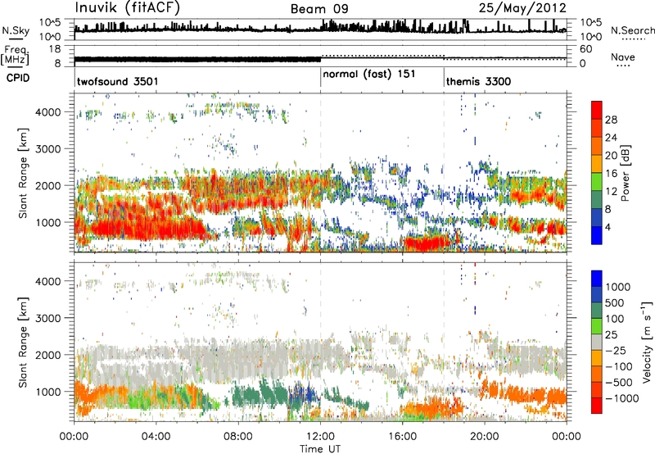Viewport: 655px width, 454px height.
Task: Click the 'normal (fast) 151' mode label
Action: (369, 74)
